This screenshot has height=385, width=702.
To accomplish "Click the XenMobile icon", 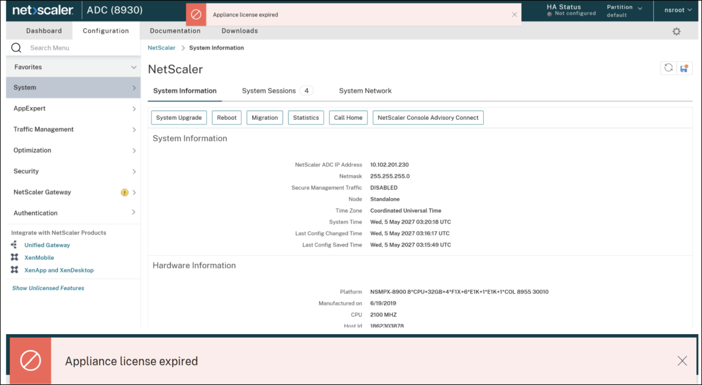I will [15, 257].
